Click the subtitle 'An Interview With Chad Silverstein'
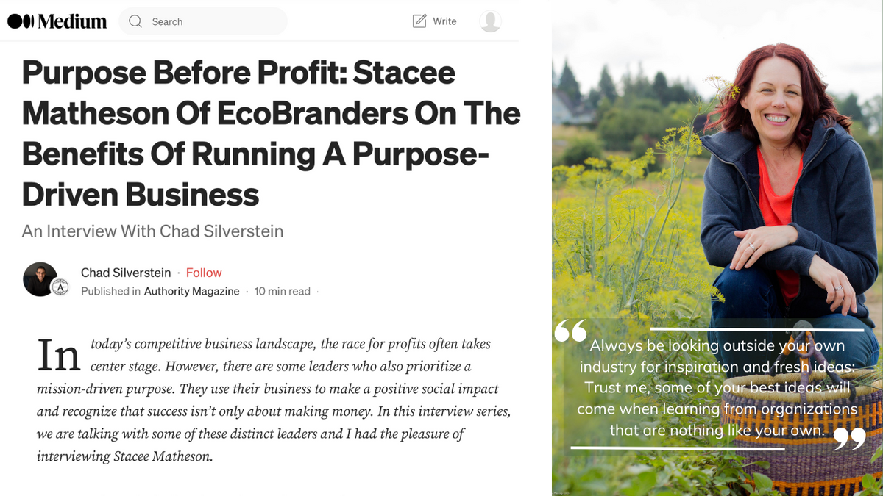 pyautogui.click(x=152, y=231)
